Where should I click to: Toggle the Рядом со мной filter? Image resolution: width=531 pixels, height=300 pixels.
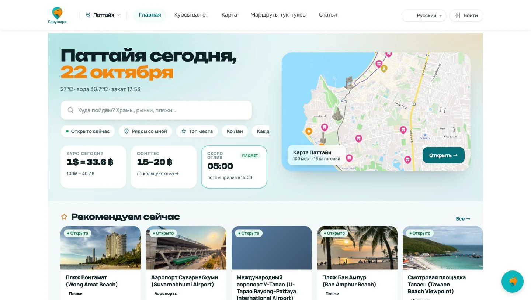click(146, 131)
